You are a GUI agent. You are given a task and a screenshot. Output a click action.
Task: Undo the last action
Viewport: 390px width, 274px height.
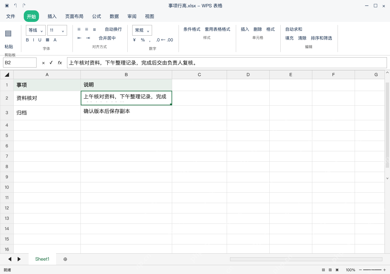coord(15,5)
